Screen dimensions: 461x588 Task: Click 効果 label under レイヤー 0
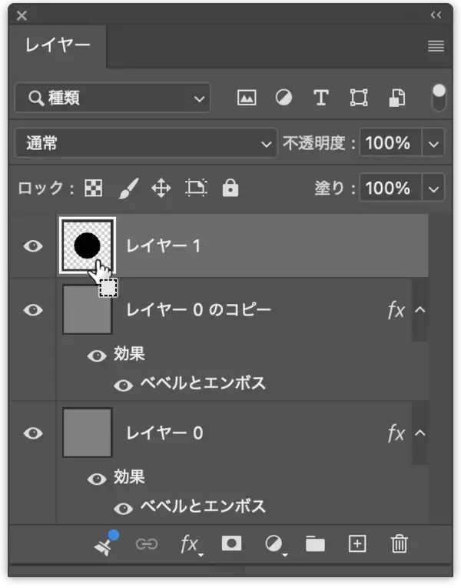point(129,477)
